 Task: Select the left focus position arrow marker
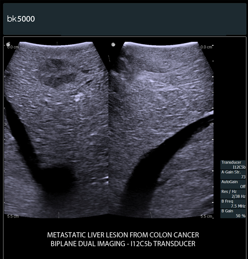point(6,124)
